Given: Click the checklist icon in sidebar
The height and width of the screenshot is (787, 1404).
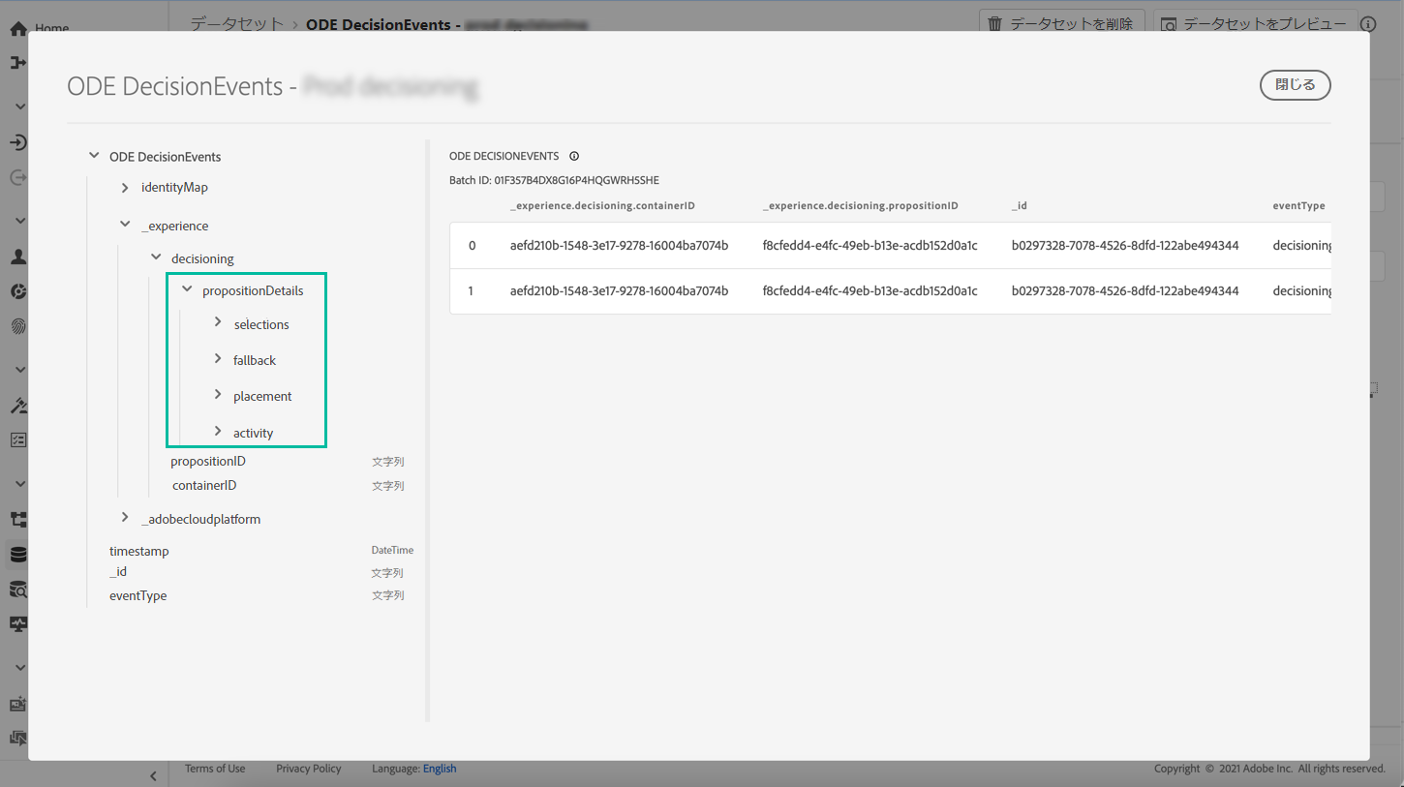Looking at the screenshot, I should pos(17,439).
